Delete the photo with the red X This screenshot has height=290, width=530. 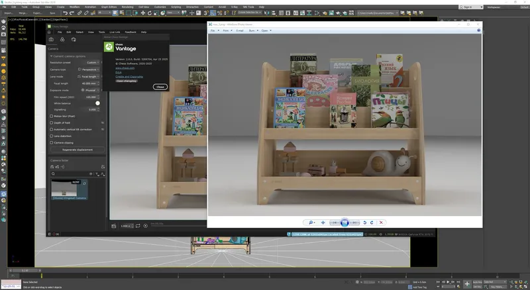click(382, 222)
